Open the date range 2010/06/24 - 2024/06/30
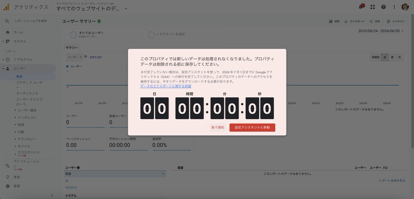This screenshot has height=199, width=414. (x=381, y=31)
